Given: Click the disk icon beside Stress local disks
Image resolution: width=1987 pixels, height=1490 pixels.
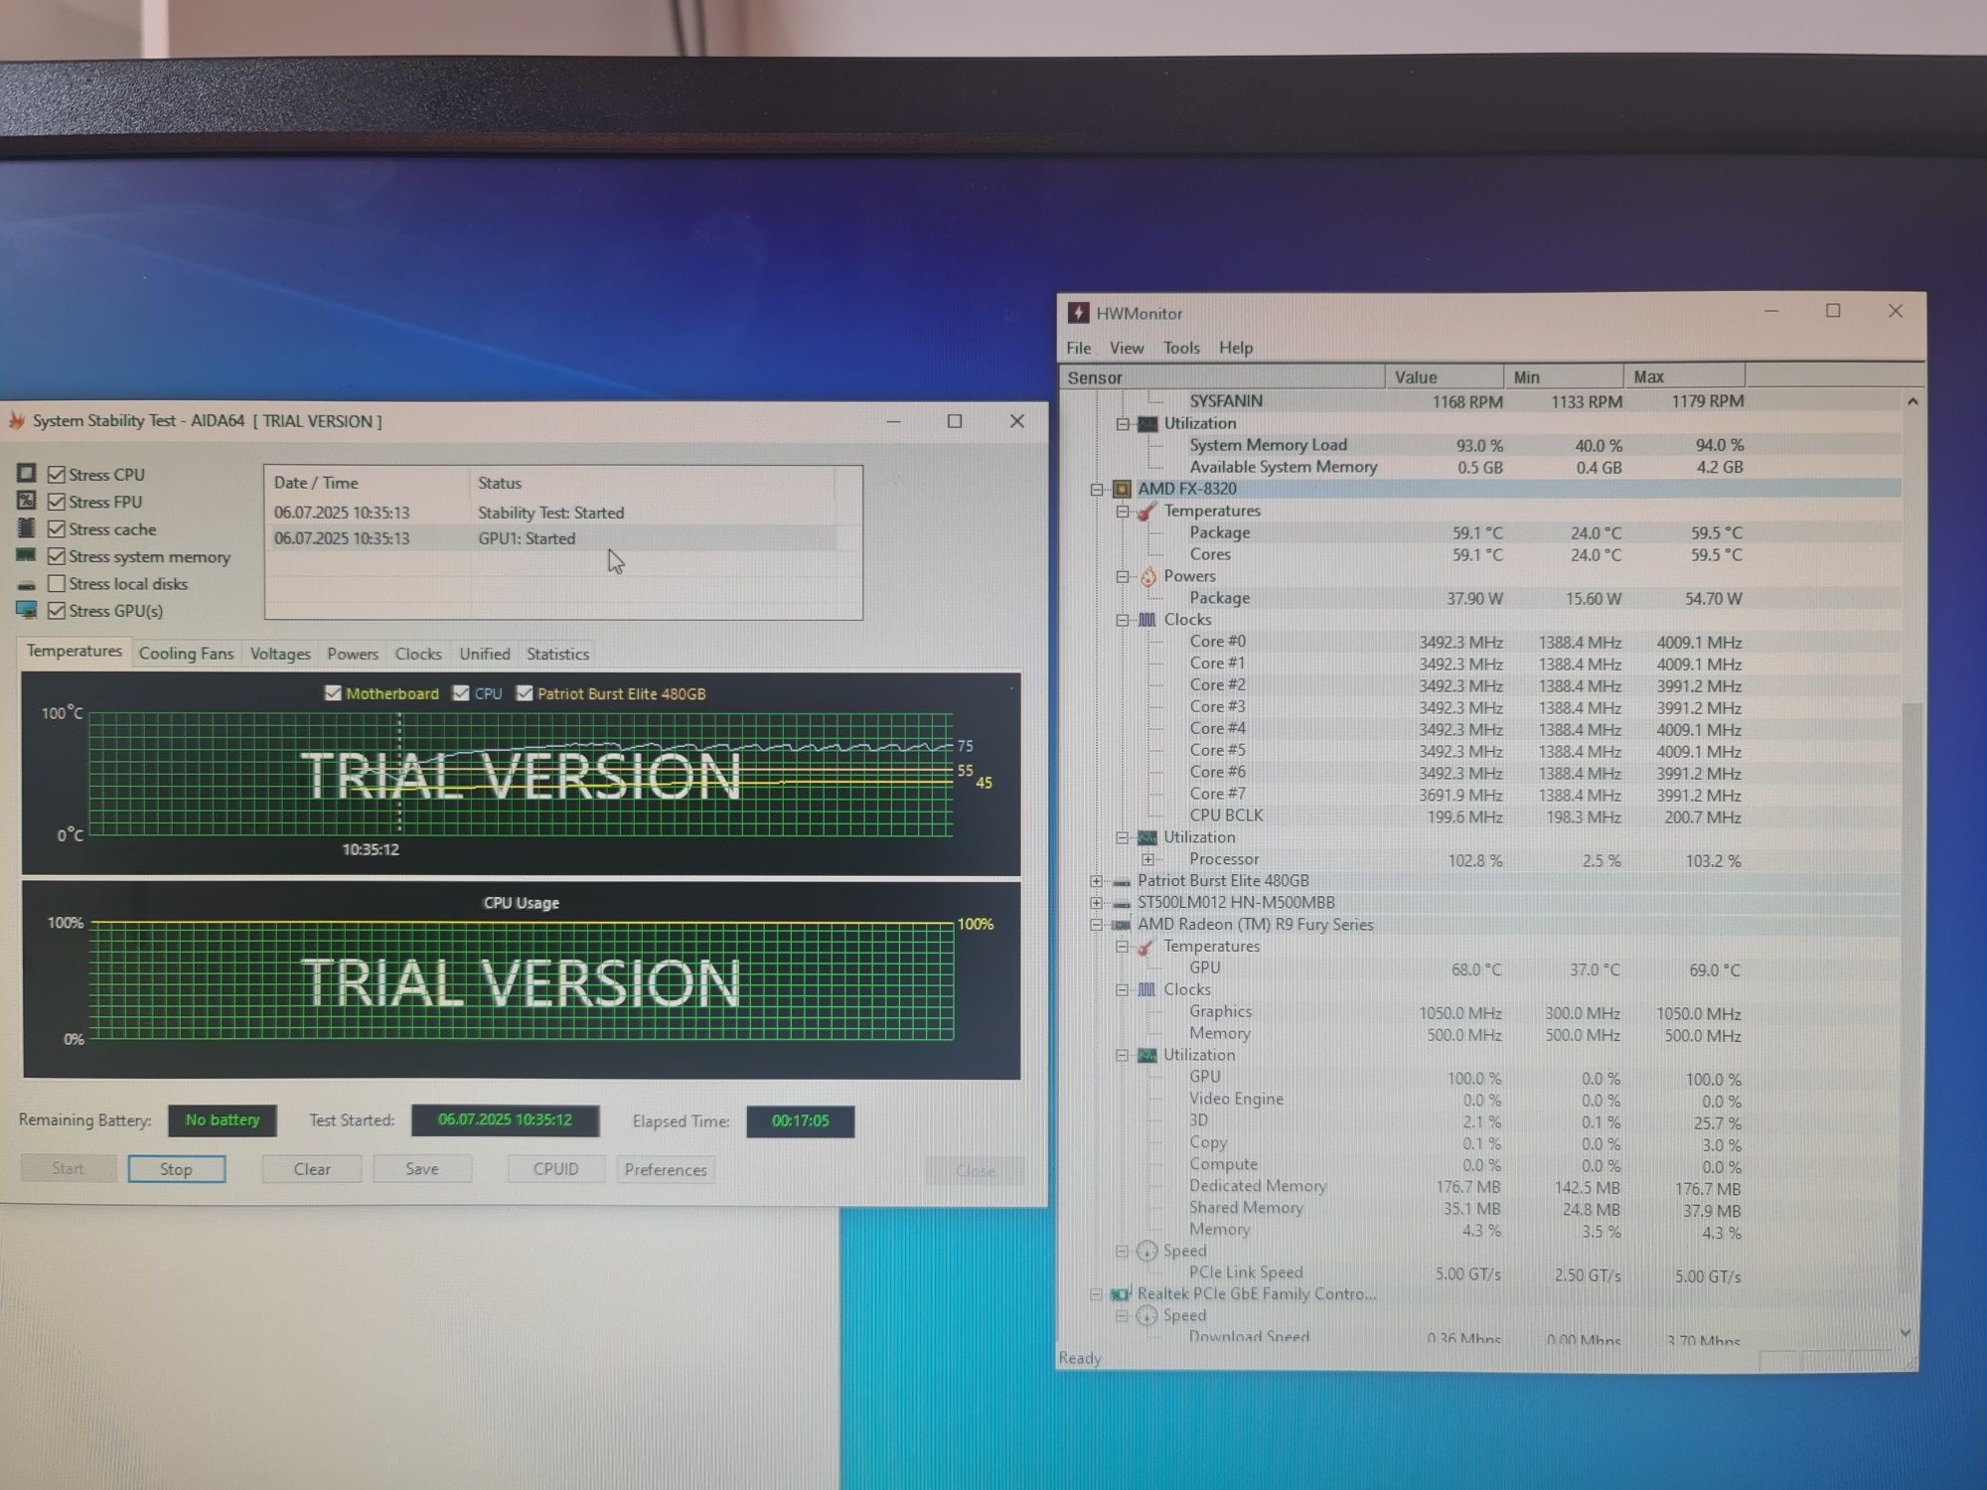Looking at the screenshot, I should (x=27, y=584).
